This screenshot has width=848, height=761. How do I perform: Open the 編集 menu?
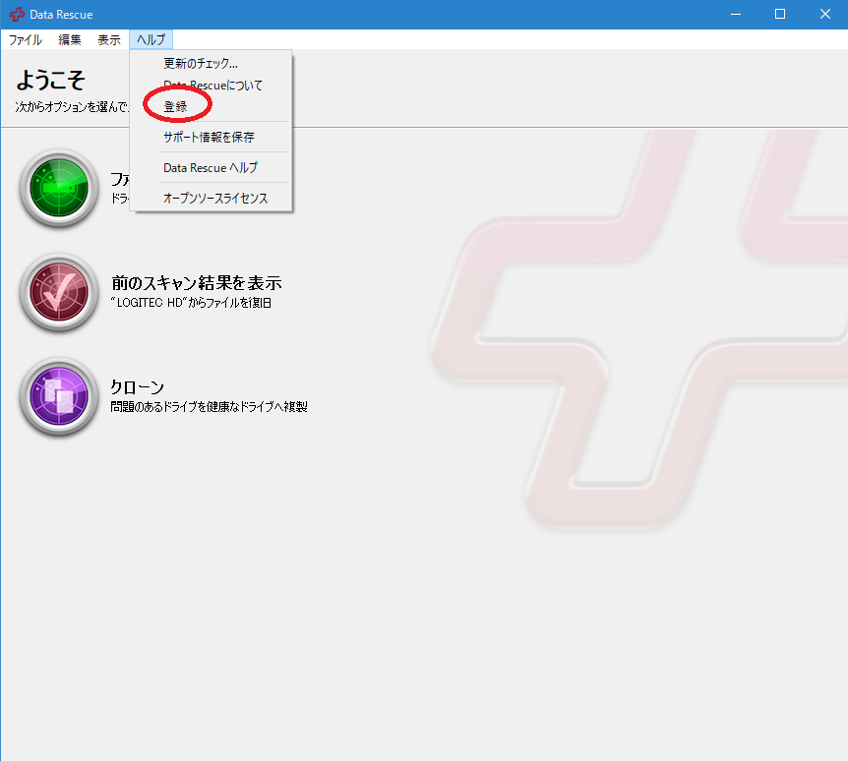(x=70, y=40)
